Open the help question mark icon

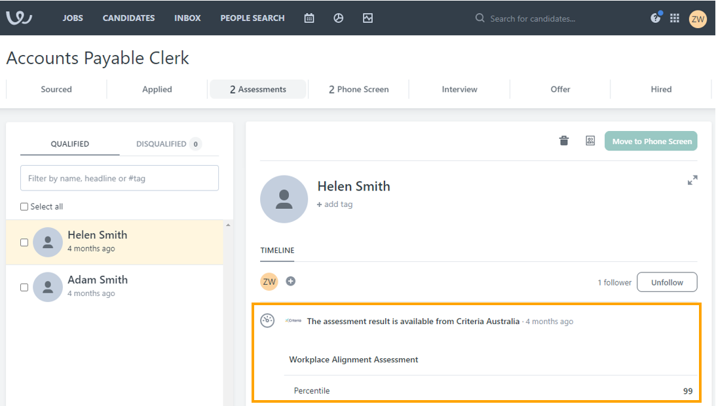pos(655,18)
